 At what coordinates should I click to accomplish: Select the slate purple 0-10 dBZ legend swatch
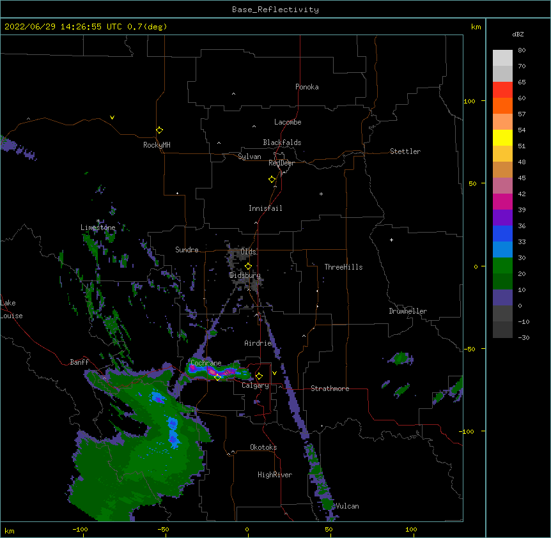point(502,298)
